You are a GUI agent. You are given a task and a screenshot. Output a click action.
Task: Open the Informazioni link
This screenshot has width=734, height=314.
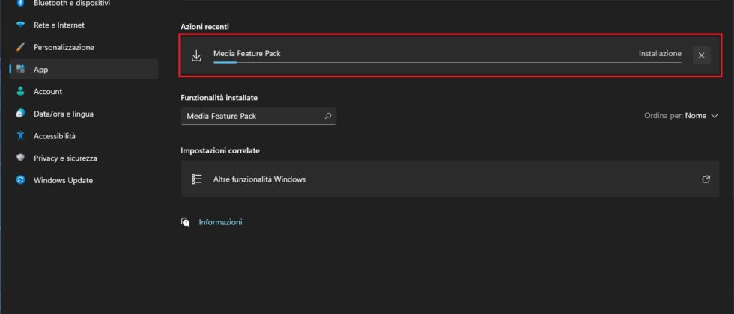(x=220, y=222)
